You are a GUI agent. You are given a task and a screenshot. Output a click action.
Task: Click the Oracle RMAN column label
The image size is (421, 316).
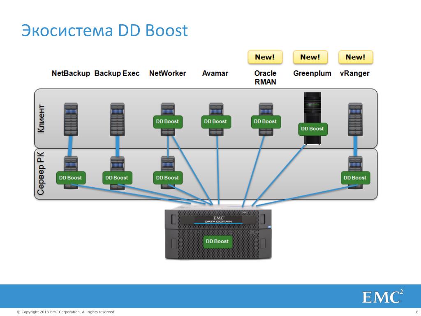tap(265, 78)
